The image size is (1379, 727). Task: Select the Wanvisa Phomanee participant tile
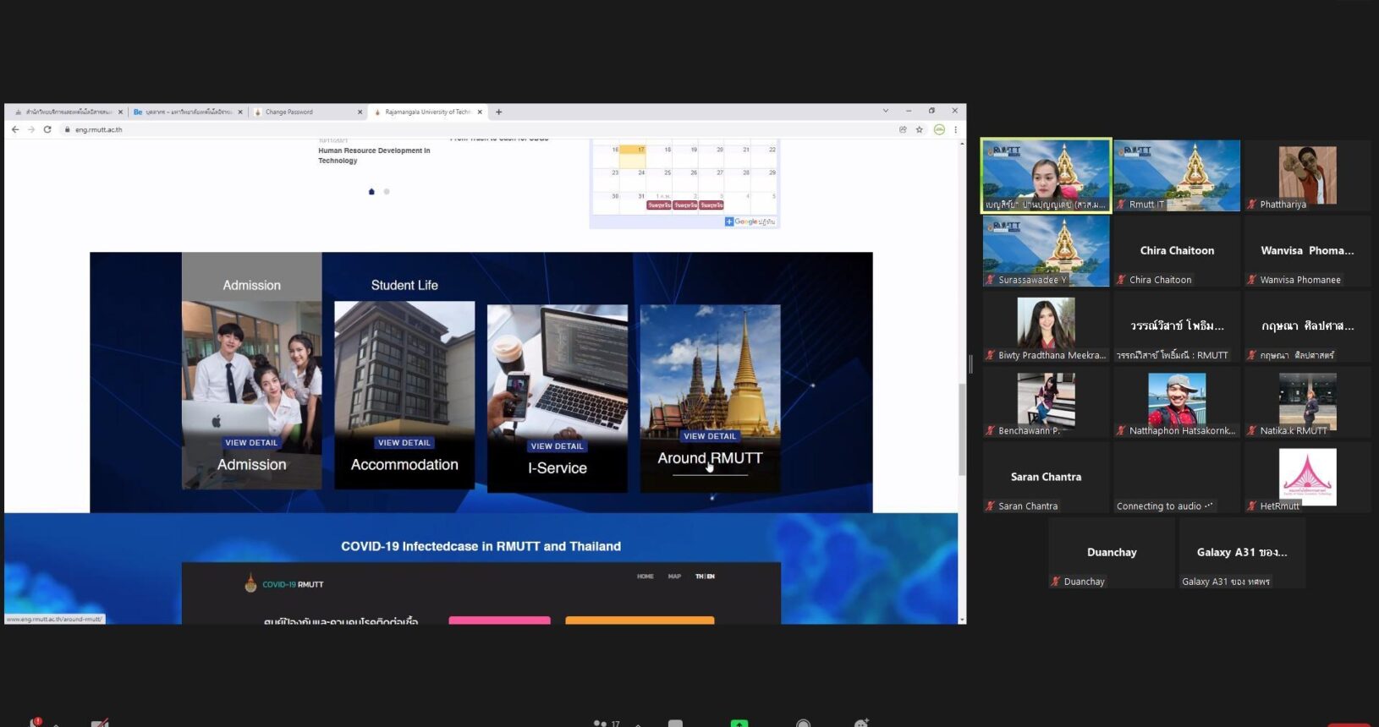[x=1307, y=251]
